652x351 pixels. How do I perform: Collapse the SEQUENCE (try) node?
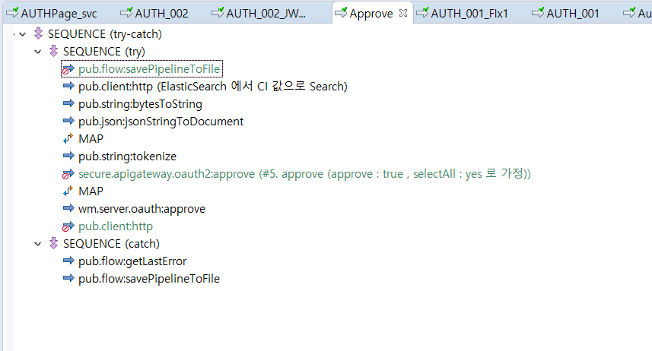[38, 52]
